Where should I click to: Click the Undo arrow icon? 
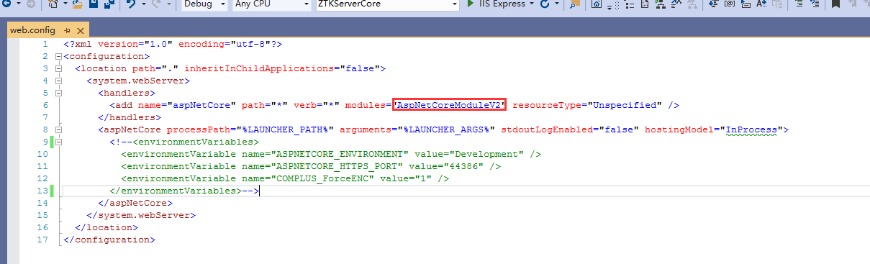130,4
